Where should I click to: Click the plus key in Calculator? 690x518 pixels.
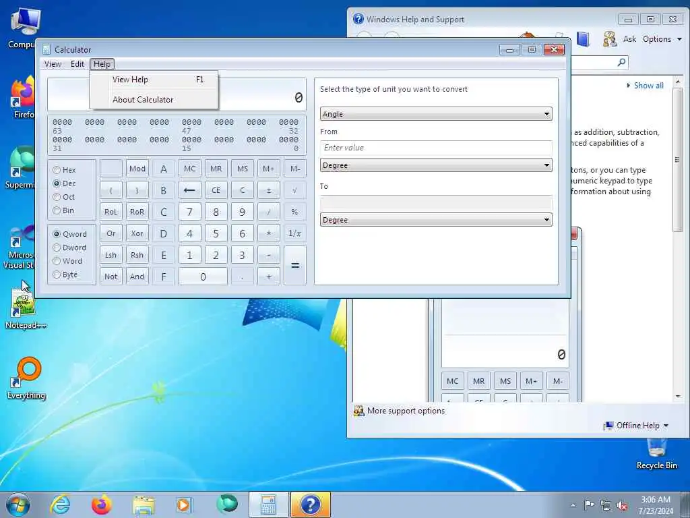pyautogui.click(x=269, y=277)
